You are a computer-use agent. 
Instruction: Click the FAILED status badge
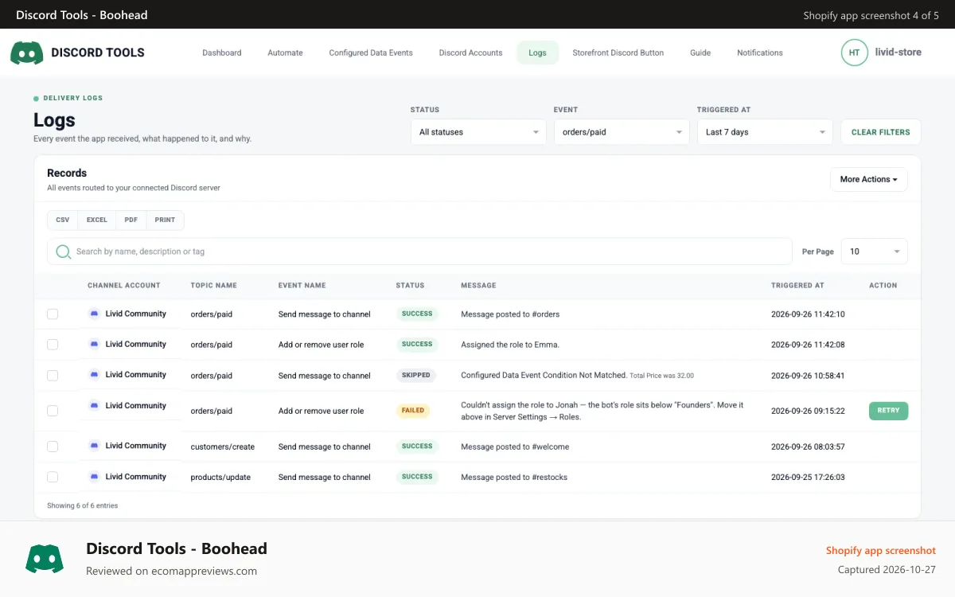point(413,411)
